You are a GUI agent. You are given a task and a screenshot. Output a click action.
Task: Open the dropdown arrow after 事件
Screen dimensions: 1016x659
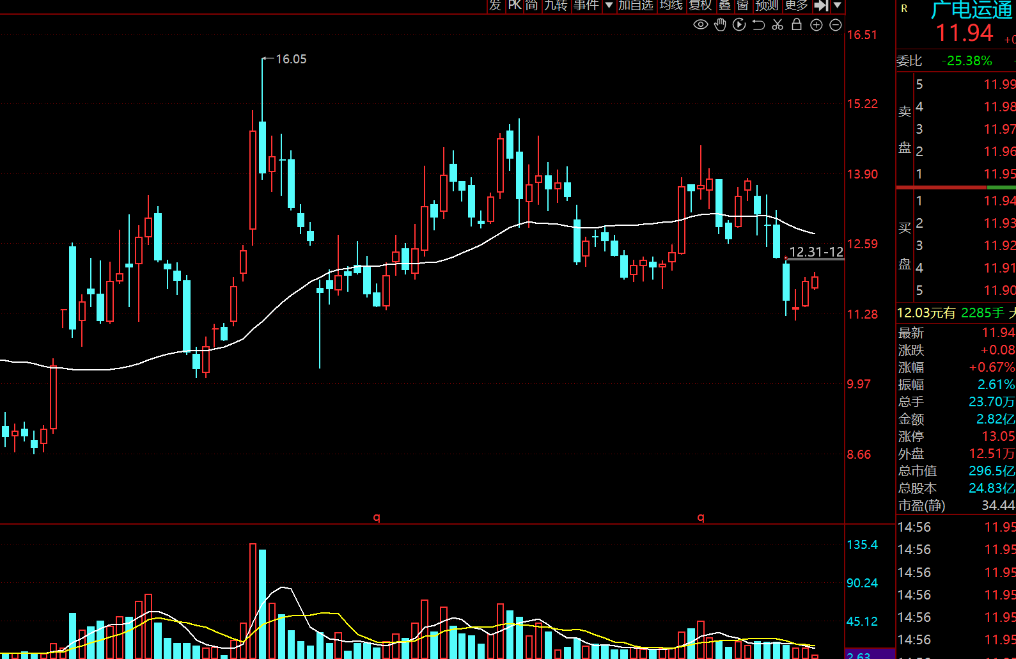pos(609,6)
